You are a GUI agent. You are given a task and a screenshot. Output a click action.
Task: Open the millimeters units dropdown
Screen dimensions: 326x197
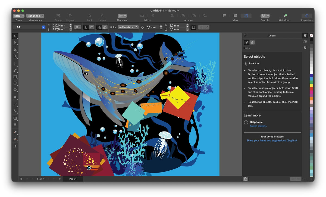(x=128, y=27)
